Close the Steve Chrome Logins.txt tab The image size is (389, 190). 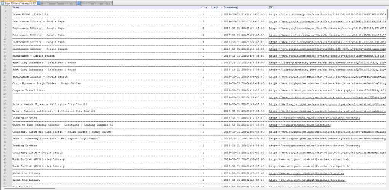(x=111, y=3)
